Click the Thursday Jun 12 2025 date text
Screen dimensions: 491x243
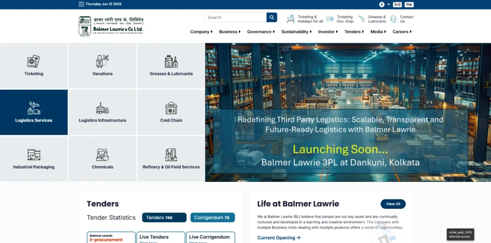coord(104,4)
